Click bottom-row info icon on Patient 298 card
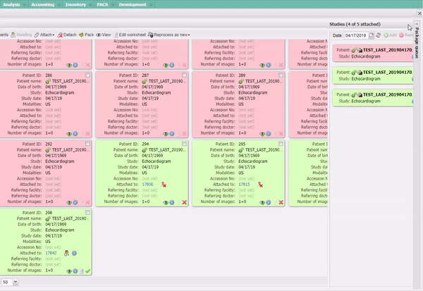Viewport: 423px width, 291px height. click(x=75, y=271)
